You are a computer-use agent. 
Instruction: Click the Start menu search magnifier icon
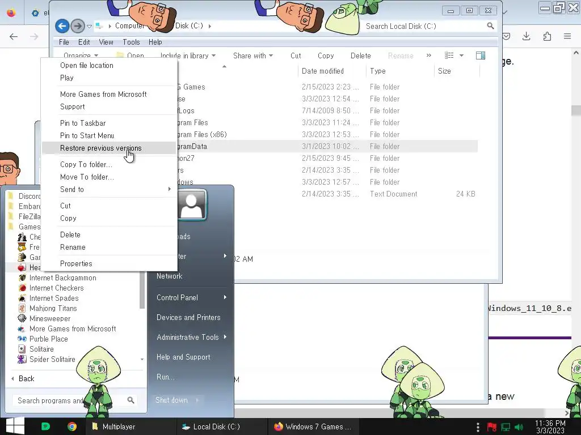(131, 400)
